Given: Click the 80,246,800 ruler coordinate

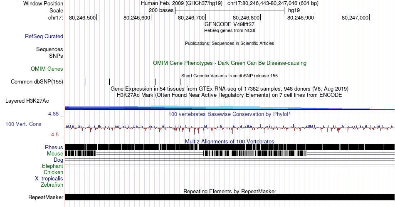Looking at the screenshot, I should [x=246, y=17].
